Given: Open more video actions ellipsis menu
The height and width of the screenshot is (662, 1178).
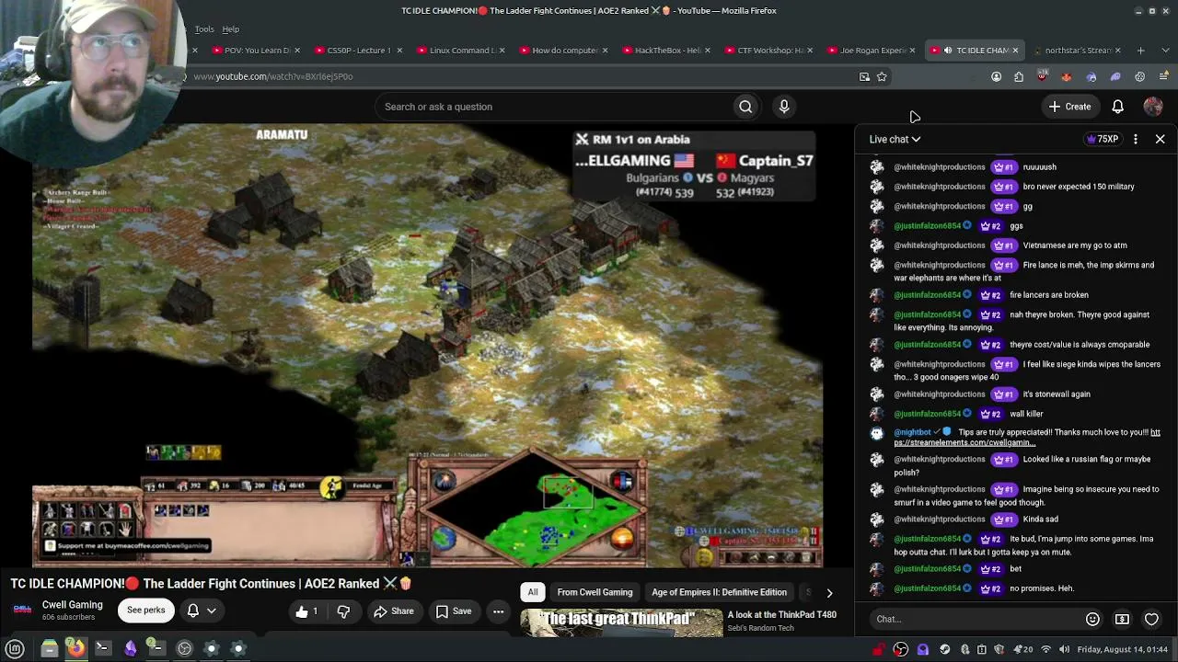Looking at the screenshot, I should point(498,611).
